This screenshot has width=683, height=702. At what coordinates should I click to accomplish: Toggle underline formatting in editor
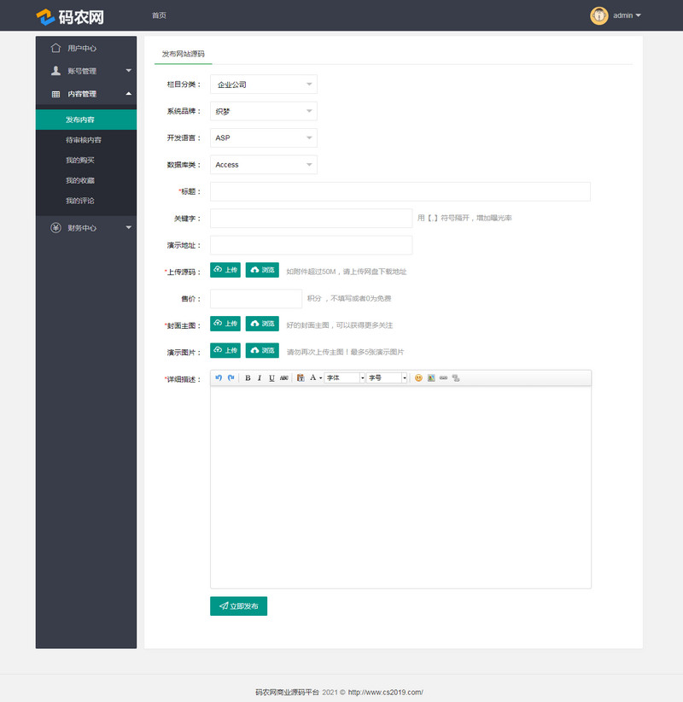click(271, 377)
